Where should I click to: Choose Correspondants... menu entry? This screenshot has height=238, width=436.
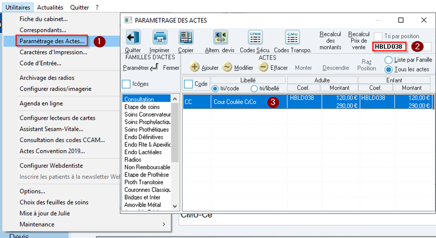click(43, 30)
